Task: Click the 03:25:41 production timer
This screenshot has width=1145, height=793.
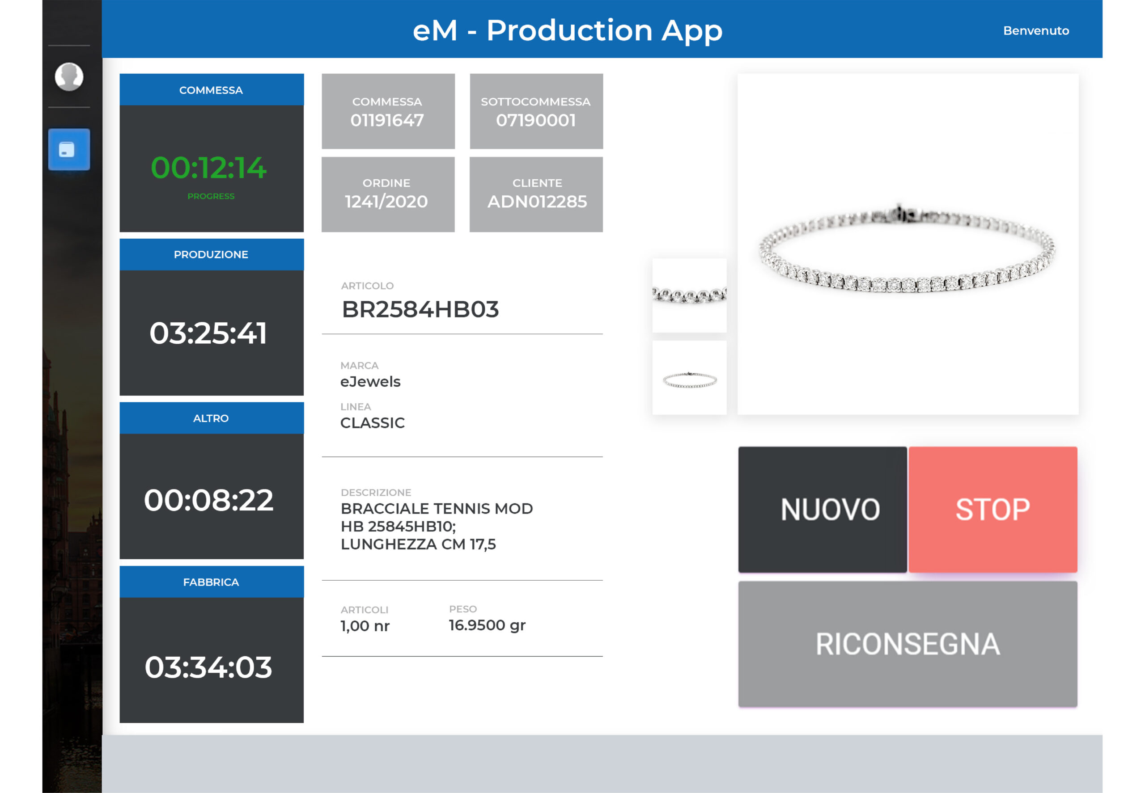Action: (x=208, y=333)
